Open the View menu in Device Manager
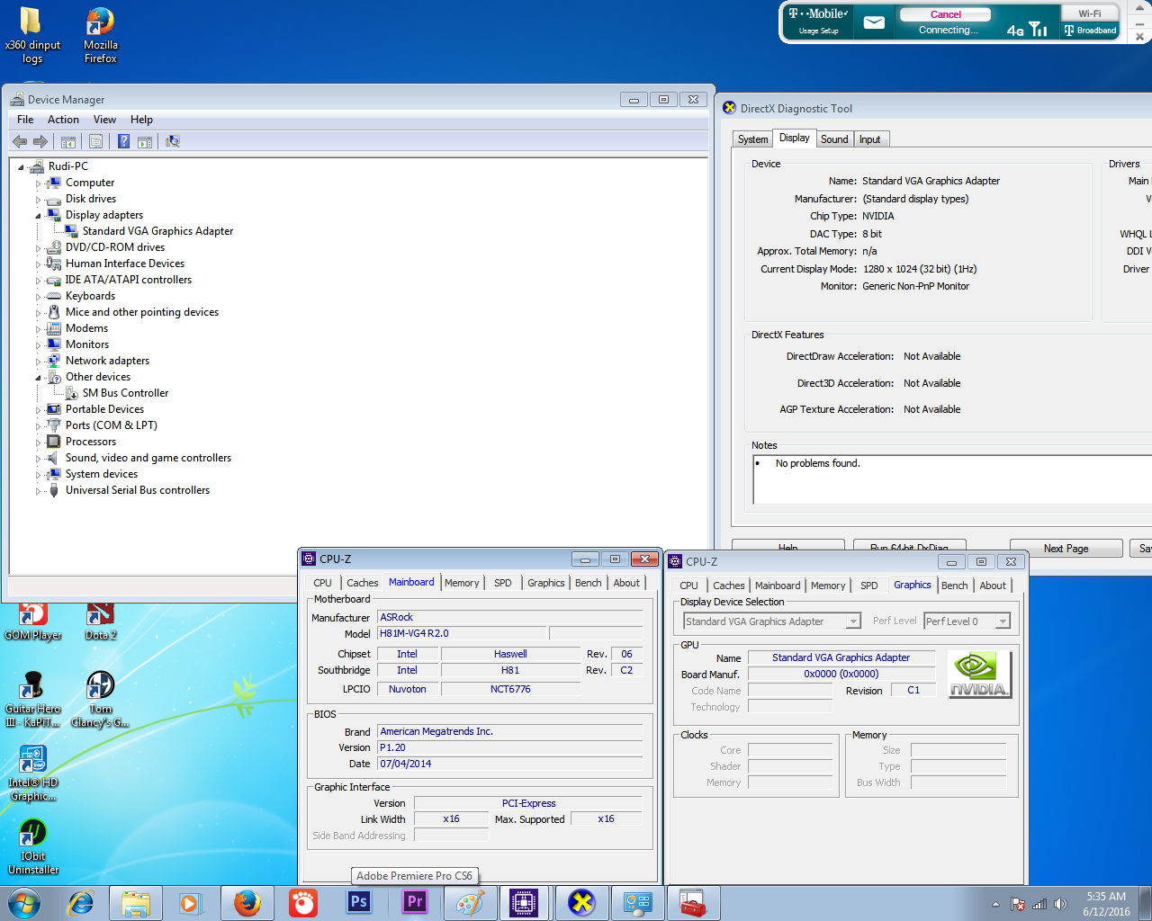Viewport: 1152px width, 921px height. (x=104, y=120)
